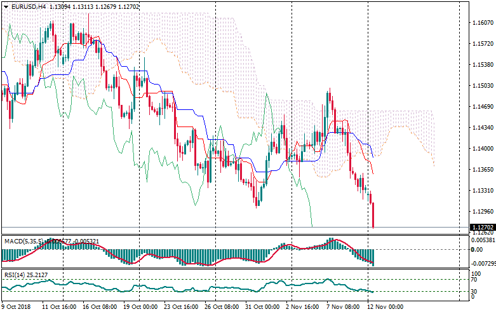Click the 1.16070 price axis label
This screenshot has height=314, width=496.
point(481,23)
